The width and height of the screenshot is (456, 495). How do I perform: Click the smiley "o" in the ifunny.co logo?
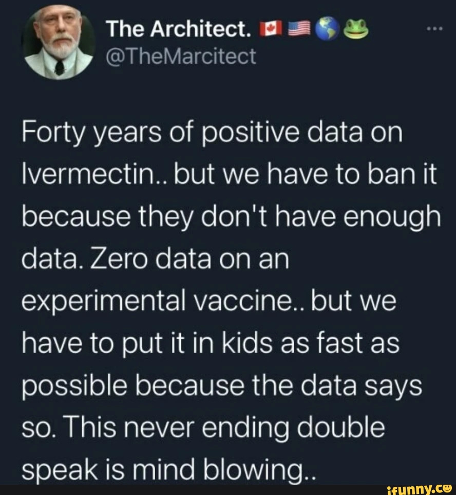tap(448, 488)
